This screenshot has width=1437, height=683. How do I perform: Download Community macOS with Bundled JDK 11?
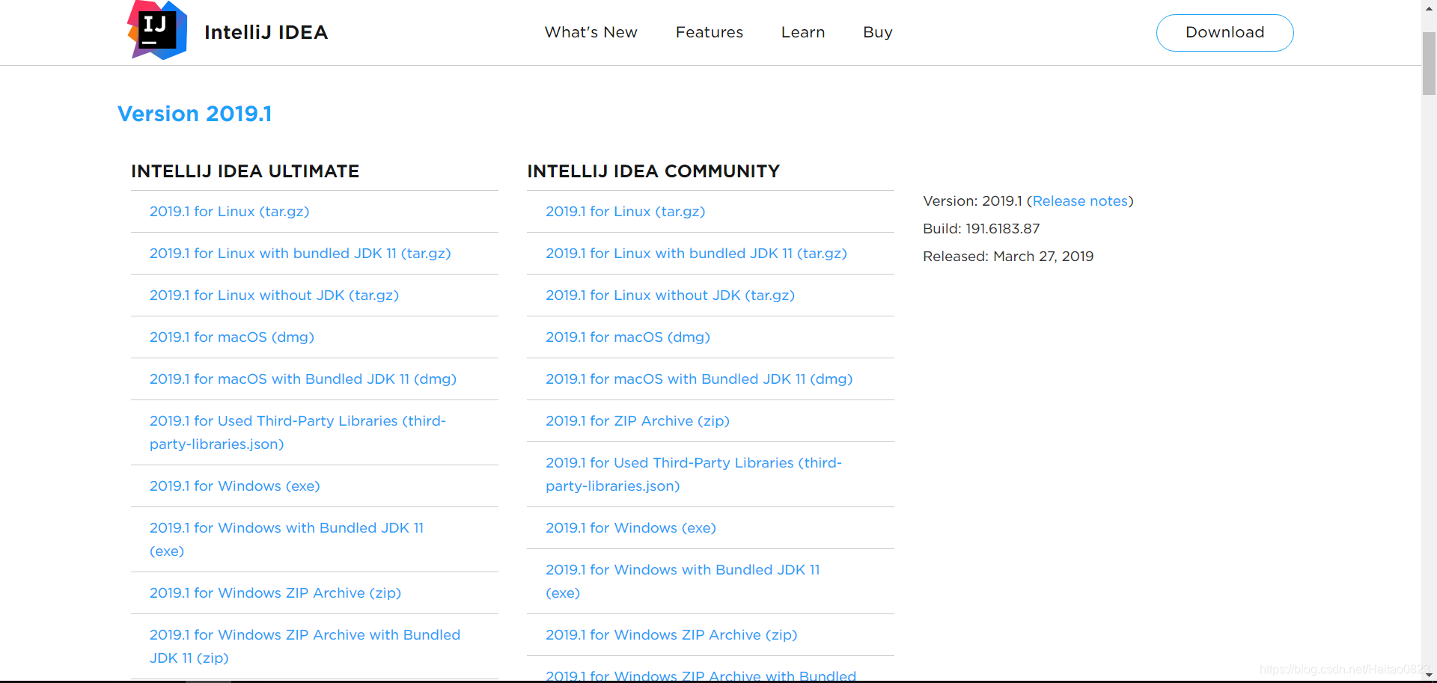click(699, 379)
